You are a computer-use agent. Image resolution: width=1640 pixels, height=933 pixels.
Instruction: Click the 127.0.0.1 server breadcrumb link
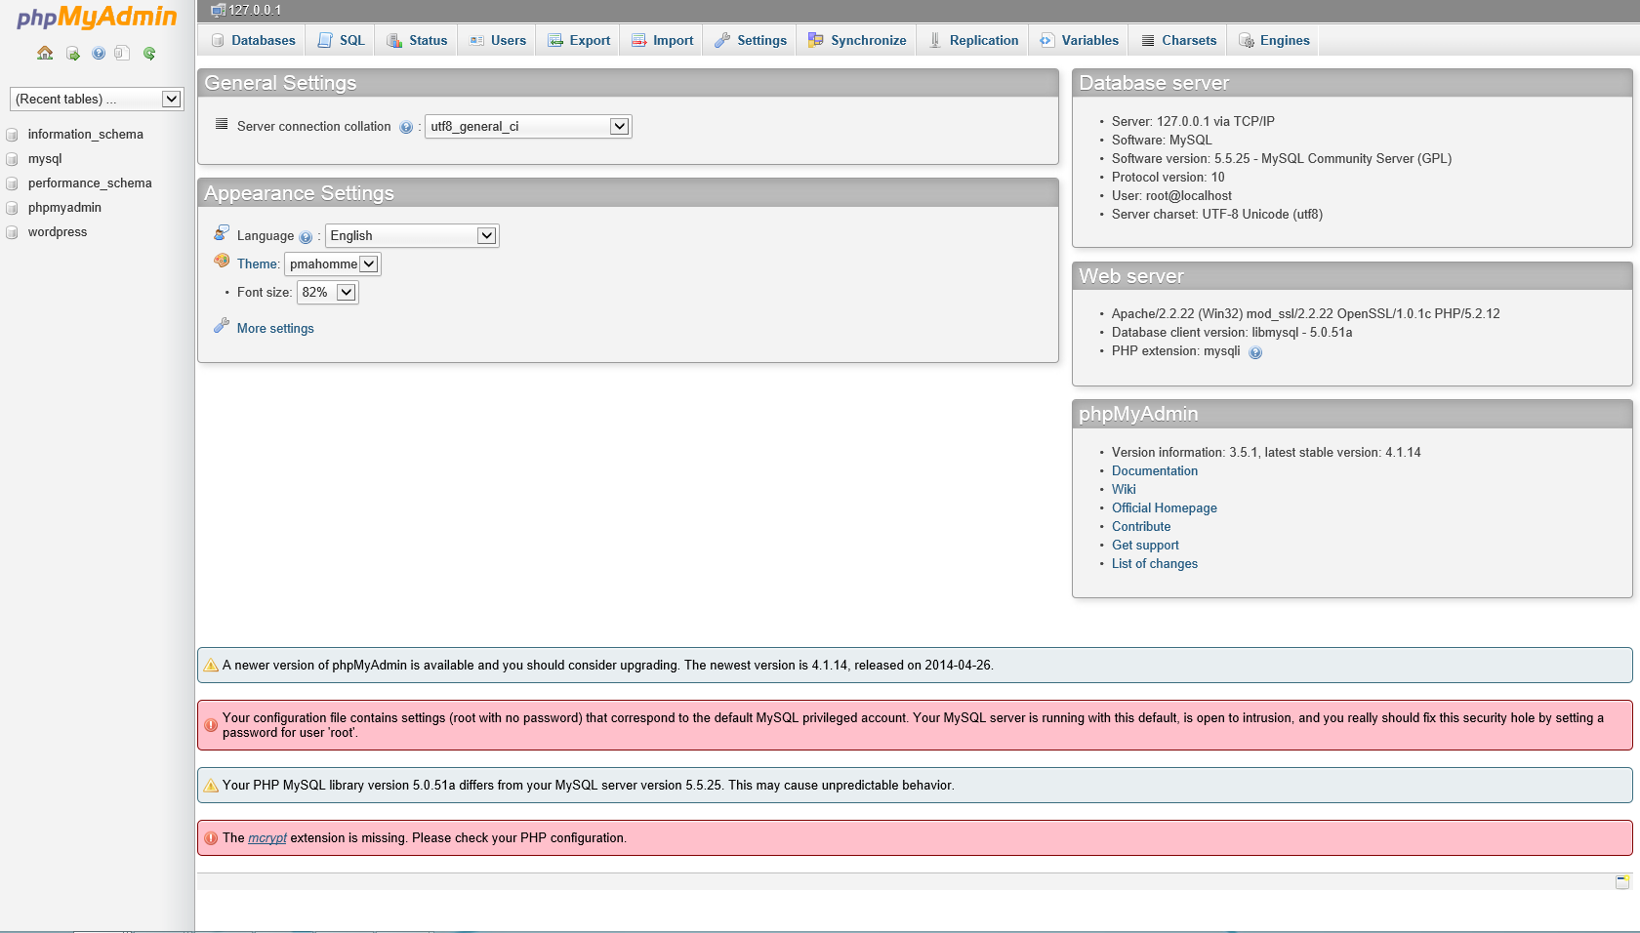(x=255, y=10)
